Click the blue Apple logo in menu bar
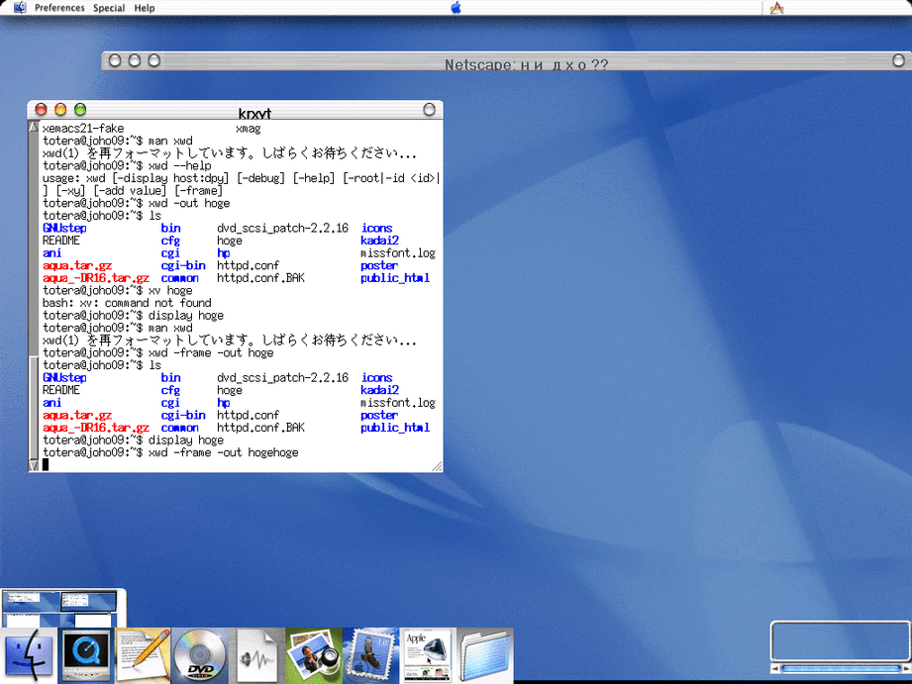 pyautogui.click(x=456, y=8)
